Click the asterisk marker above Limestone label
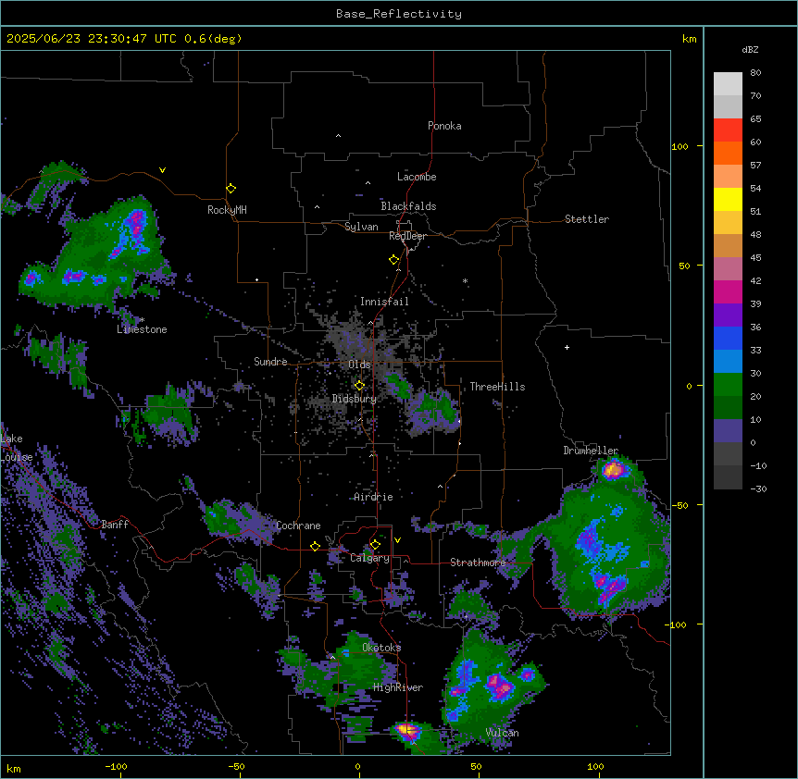The height and width of the screenshot is (779, 798). 143,320
